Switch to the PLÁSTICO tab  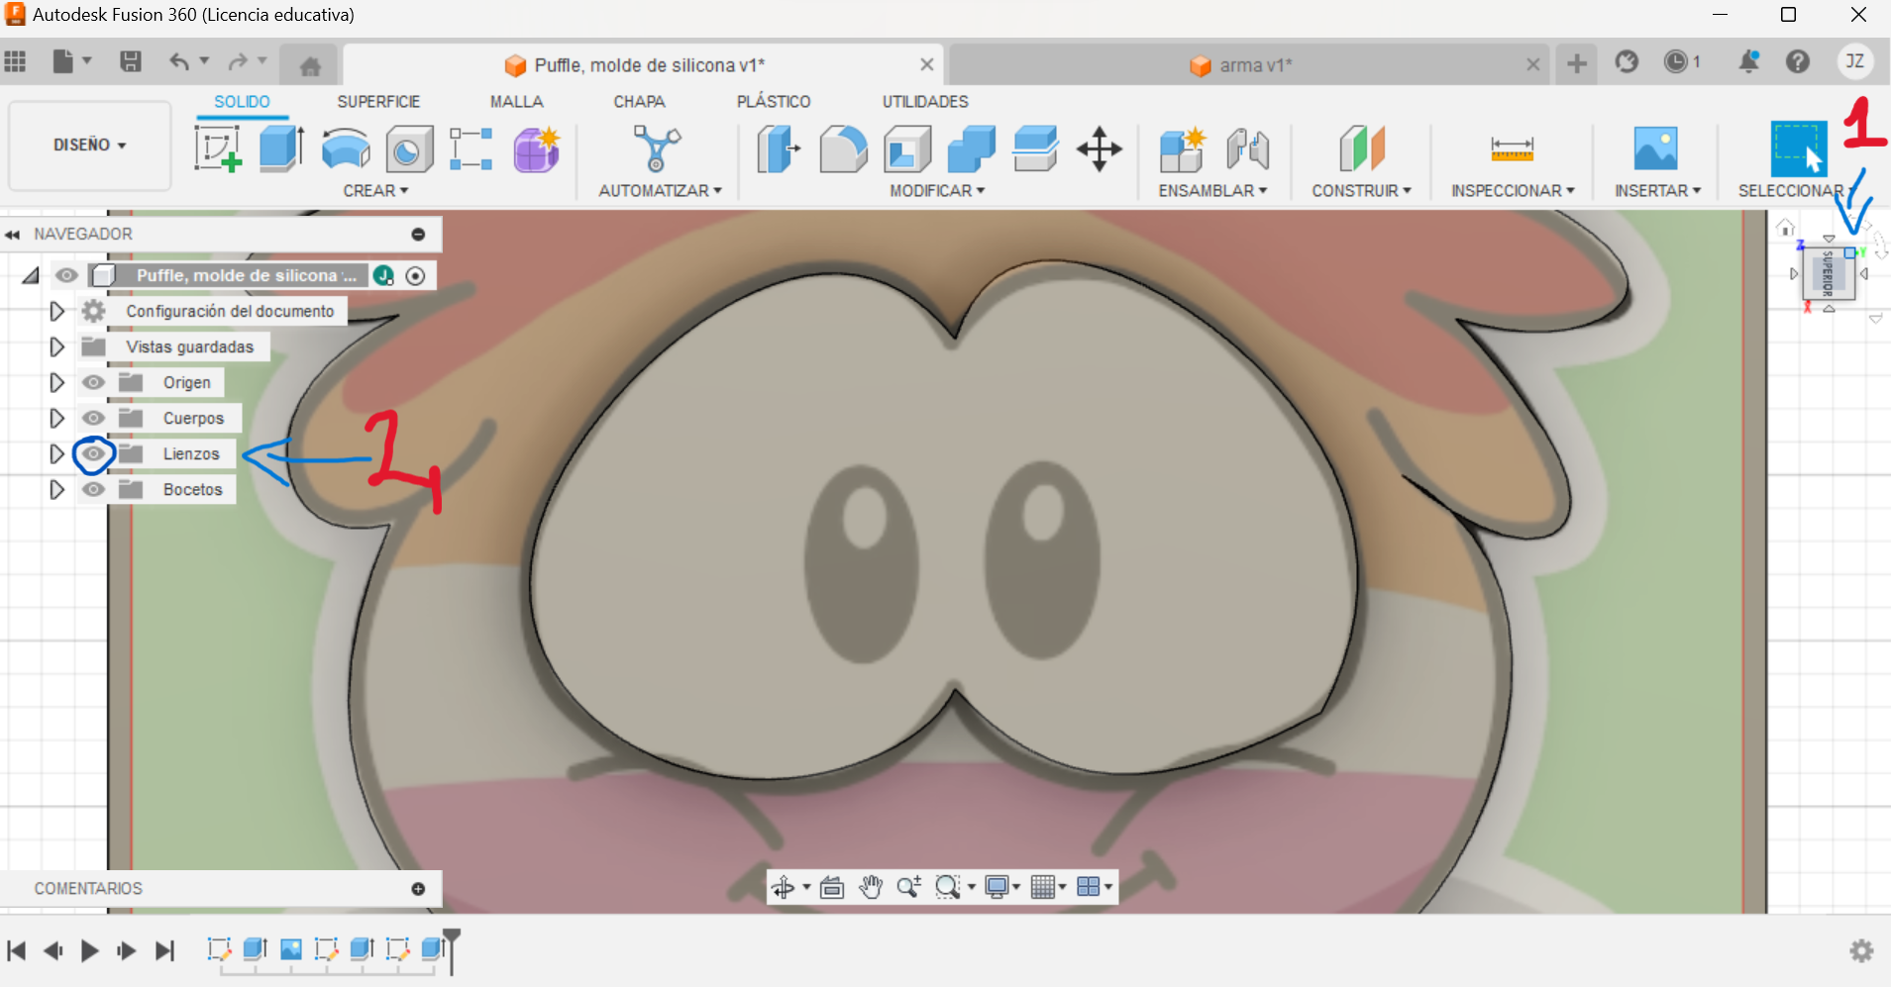[x=774, y=101]
